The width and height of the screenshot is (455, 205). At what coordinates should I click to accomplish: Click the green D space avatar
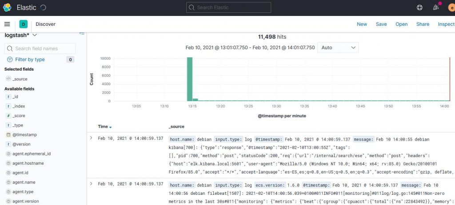(x=24, y=24)
